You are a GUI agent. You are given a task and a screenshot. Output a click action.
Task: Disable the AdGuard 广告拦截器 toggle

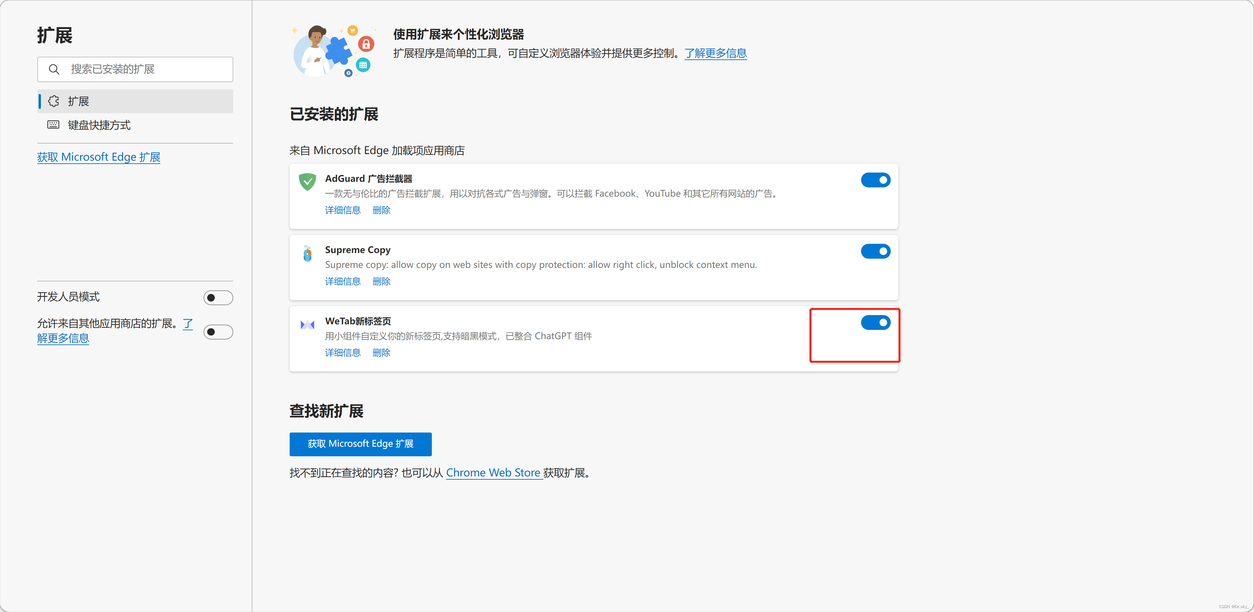875,180
